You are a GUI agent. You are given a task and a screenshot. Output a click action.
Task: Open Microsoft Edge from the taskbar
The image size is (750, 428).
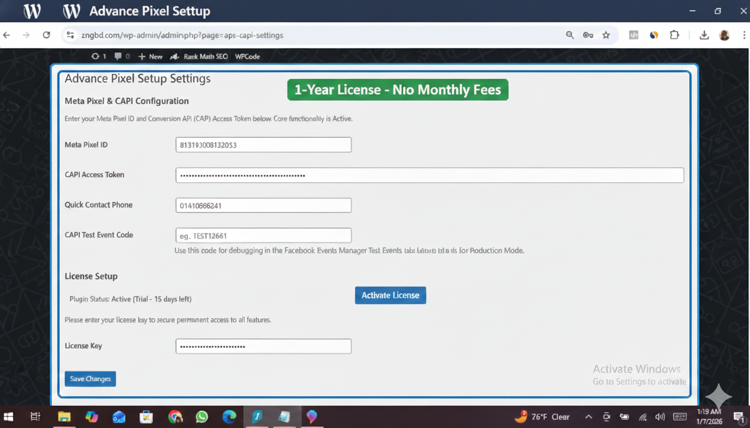click(229, 417)
